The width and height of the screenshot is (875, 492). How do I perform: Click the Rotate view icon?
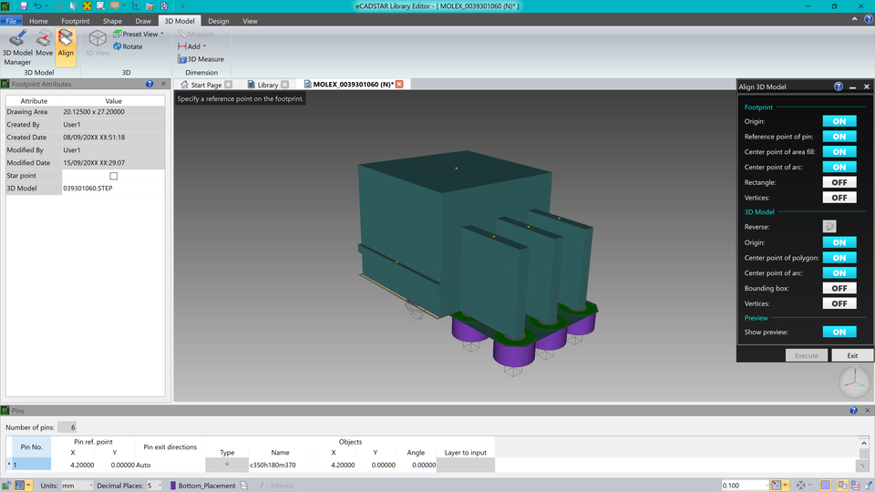click(x=128, y=46)
